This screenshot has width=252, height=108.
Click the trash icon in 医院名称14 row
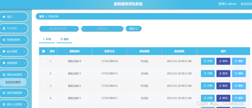pyautogui.click(x=236, y=61)
